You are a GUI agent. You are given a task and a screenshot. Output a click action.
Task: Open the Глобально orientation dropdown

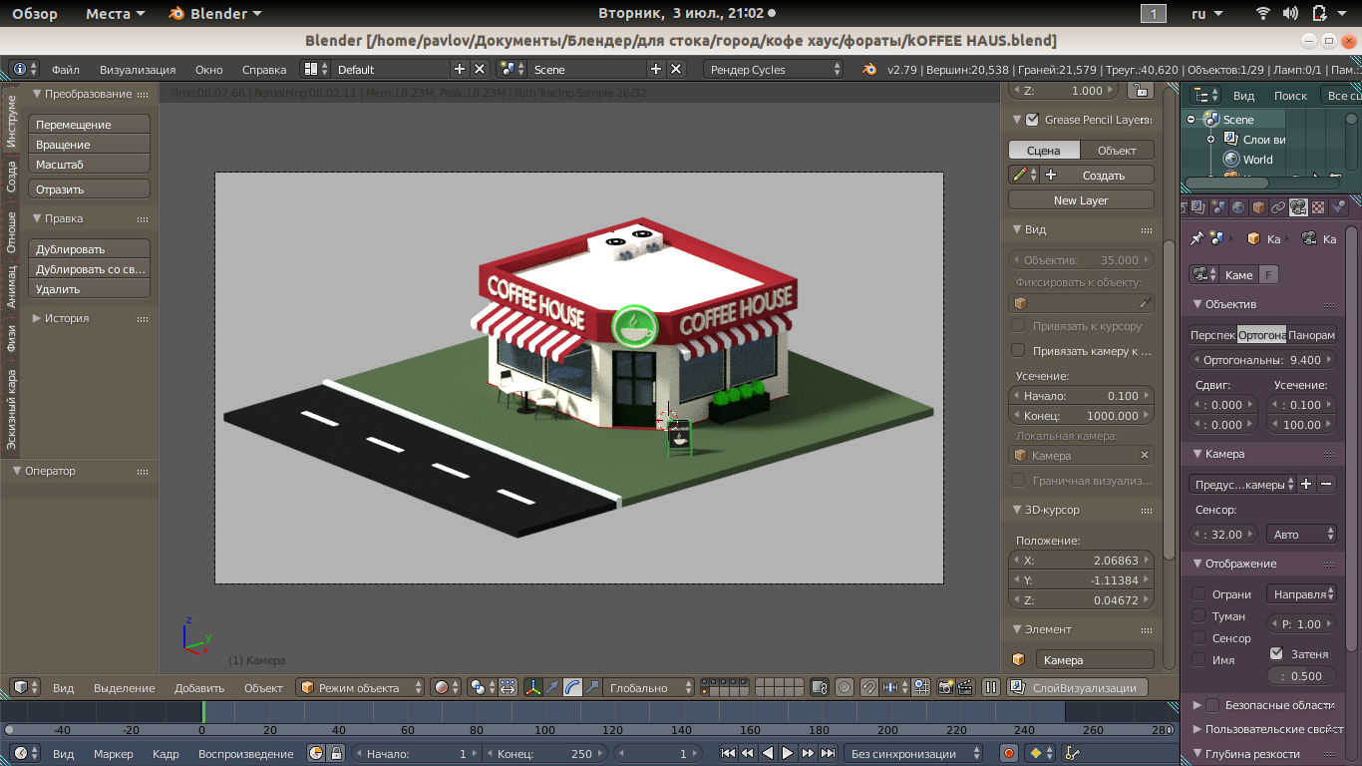click(x=648, y=687)
